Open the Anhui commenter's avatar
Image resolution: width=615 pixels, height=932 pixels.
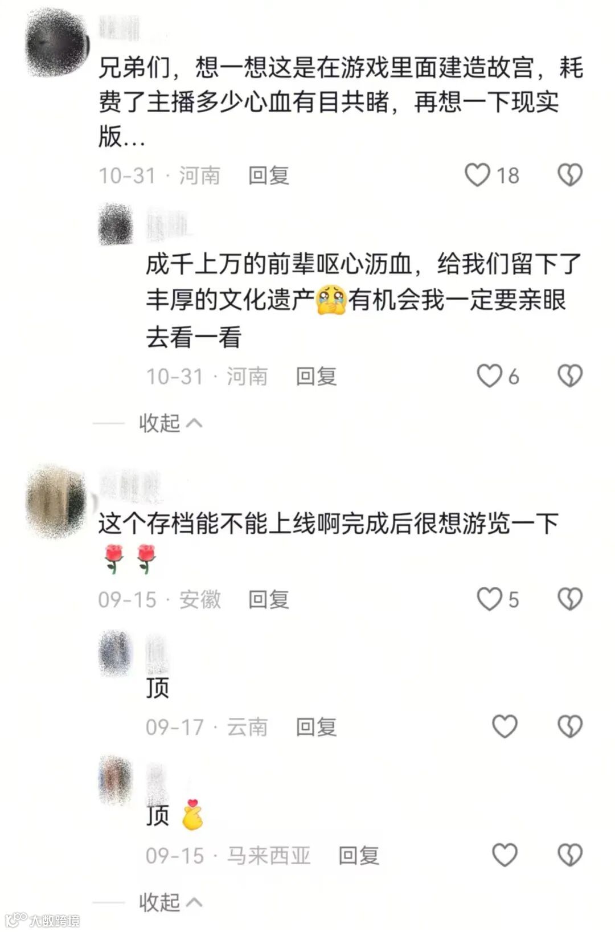coord(57,501)
